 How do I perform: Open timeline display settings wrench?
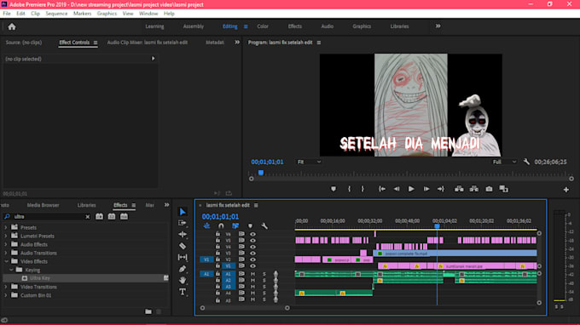click(x=264, y=225)
